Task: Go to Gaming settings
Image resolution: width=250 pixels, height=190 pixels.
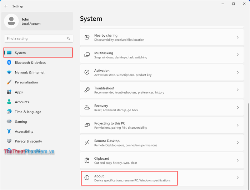Action: [38, 122]
